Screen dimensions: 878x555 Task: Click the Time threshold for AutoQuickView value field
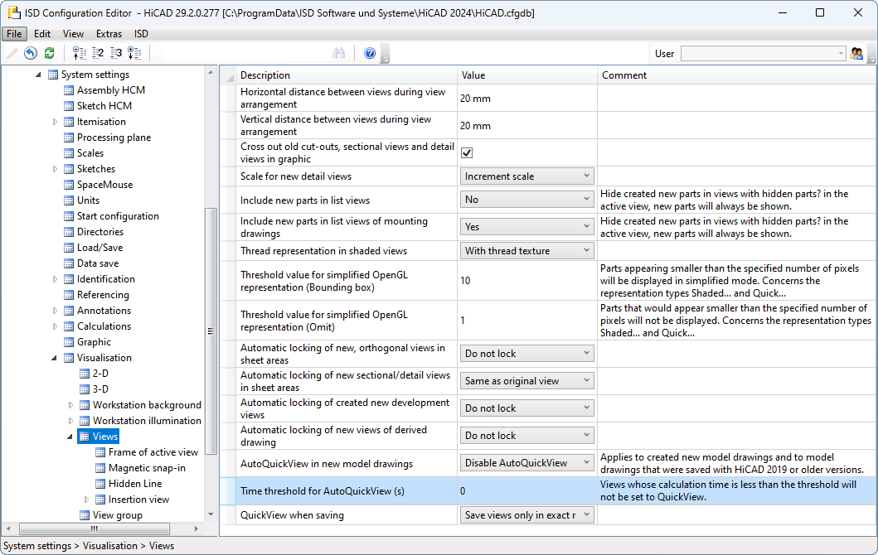click(526, 491)
